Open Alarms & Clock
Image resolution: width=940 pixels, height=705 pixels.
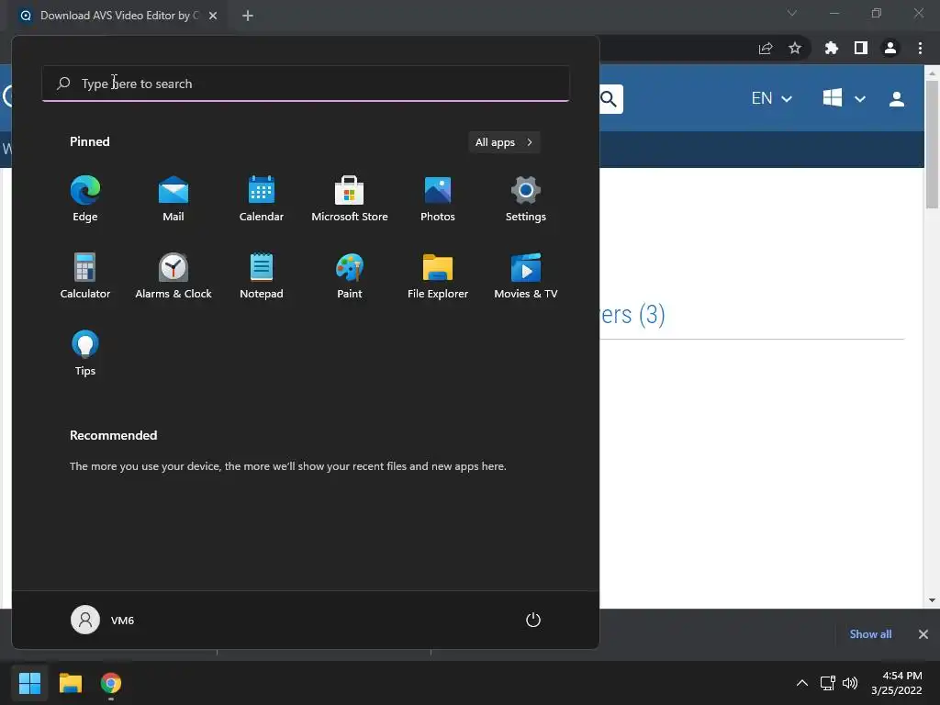pyautogui.click(x=173, y=275)
